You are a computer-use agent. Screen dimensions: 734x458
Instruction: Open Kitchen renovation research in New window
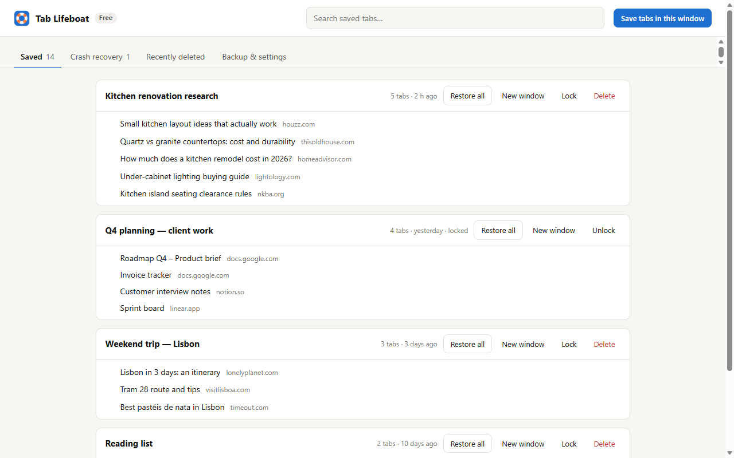(x=523, y=96)
